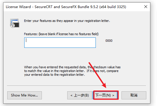Click the left chevron on 上一步 button
Viewport: 157px width, 106px height.
71,96
